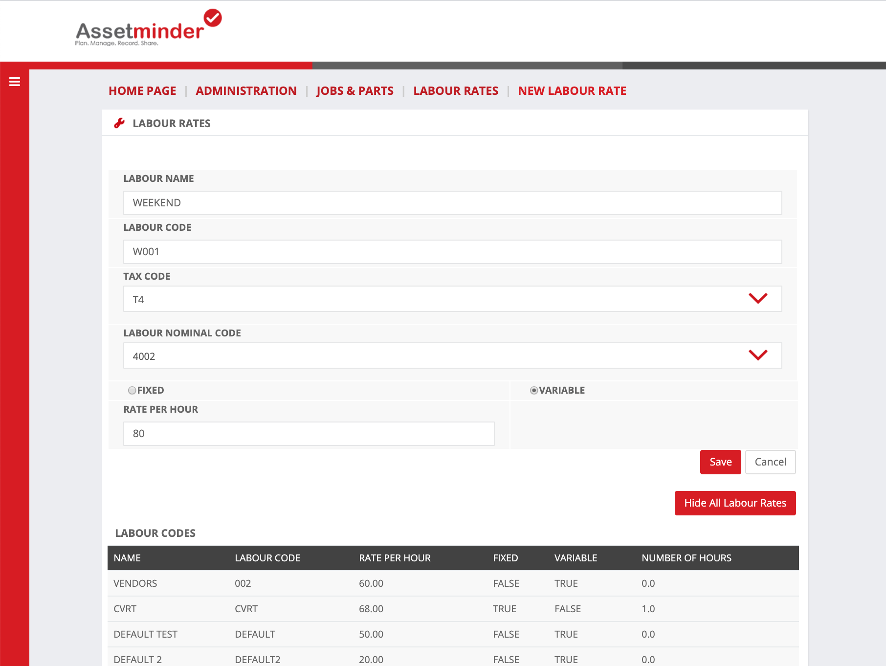
Task: Hide All Labour Rates button
Action: [735, 503]
